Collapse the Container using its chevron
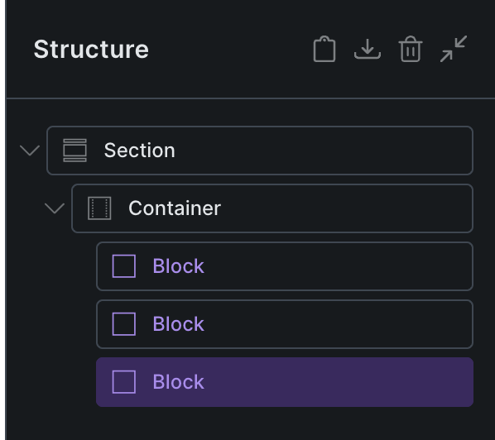Screen dimensions: 495x440 55,208
